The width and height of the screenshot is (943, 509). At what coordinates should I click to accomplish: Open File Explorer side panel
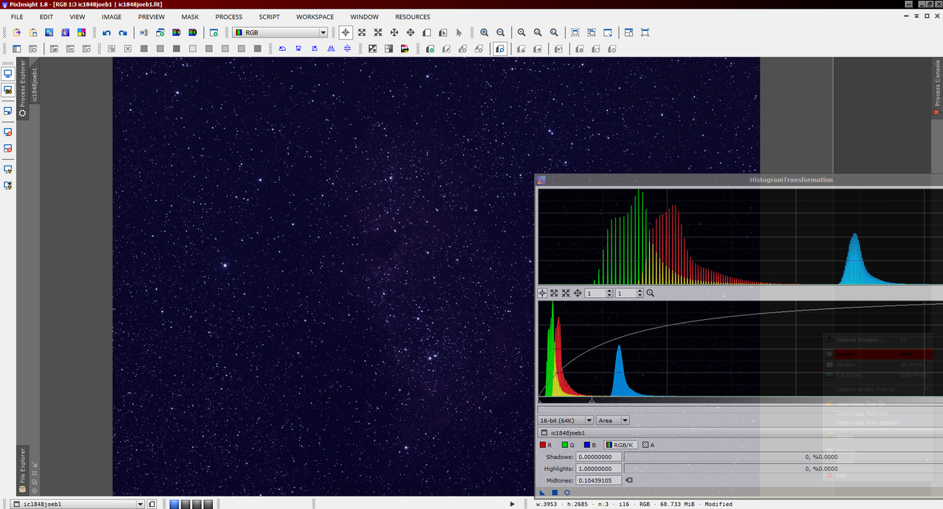(x=22, y=470)
